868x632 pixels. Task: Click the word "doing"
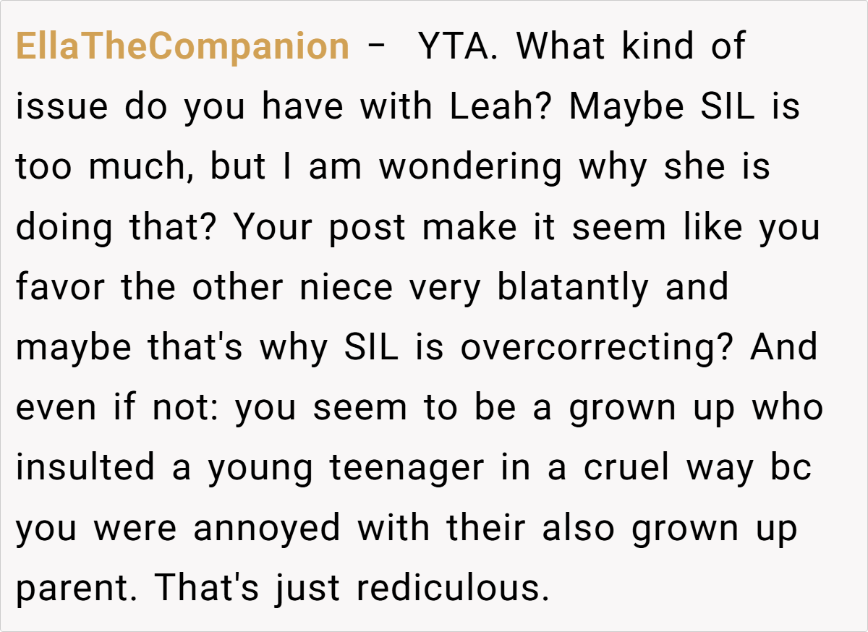tap(64, 228)
